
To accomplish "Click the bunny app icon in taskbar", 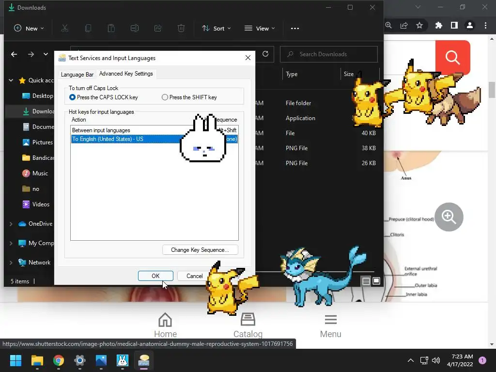I will pyautogui.click(x=123, y=360).
